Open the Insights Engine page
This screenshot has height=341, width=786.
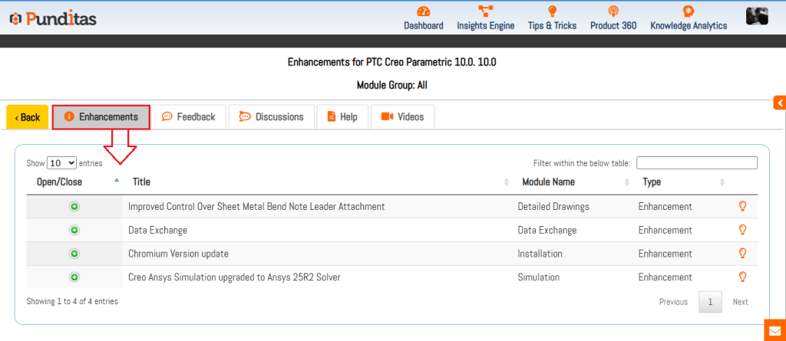tap(485, 18)
